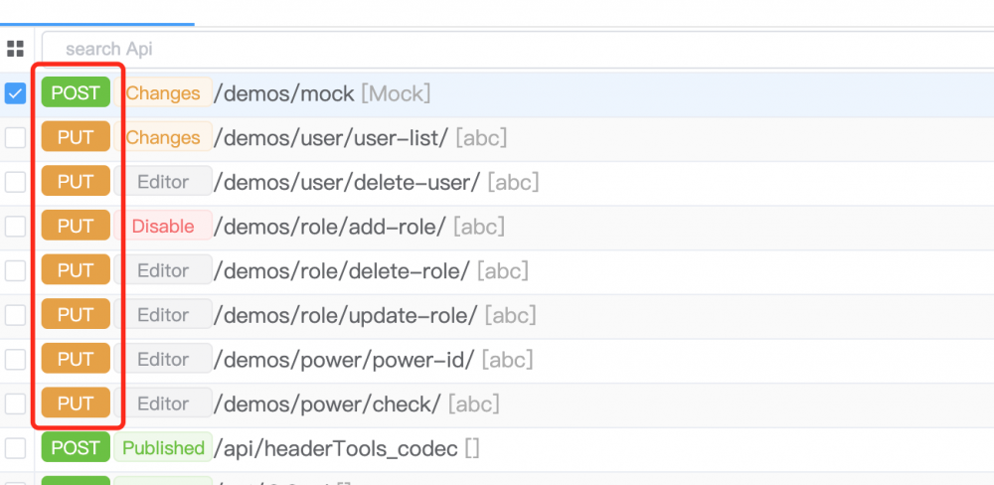Type in the search Api field

497,49
